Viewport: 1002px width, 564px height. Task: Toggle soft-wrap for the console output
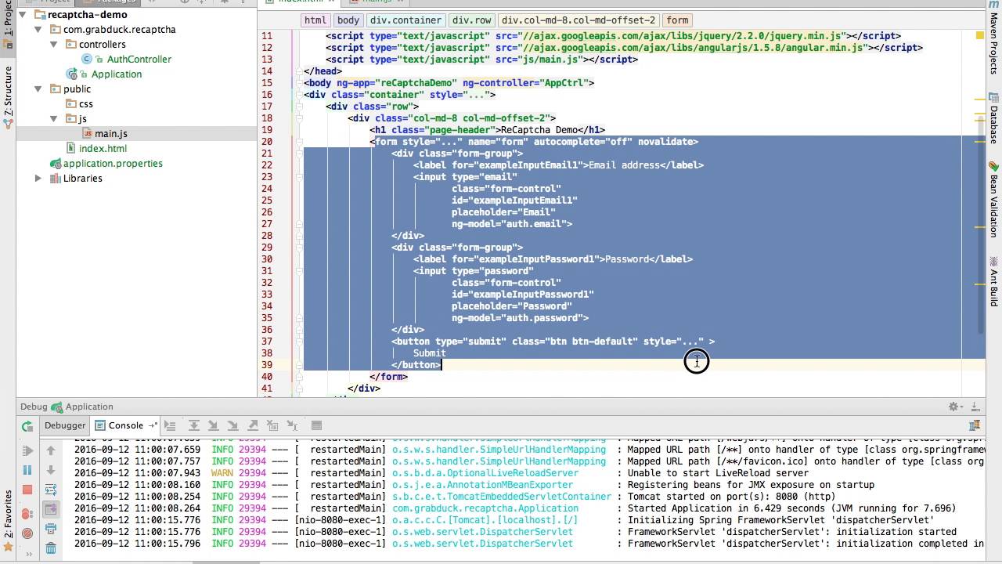(x=51, y=490)
